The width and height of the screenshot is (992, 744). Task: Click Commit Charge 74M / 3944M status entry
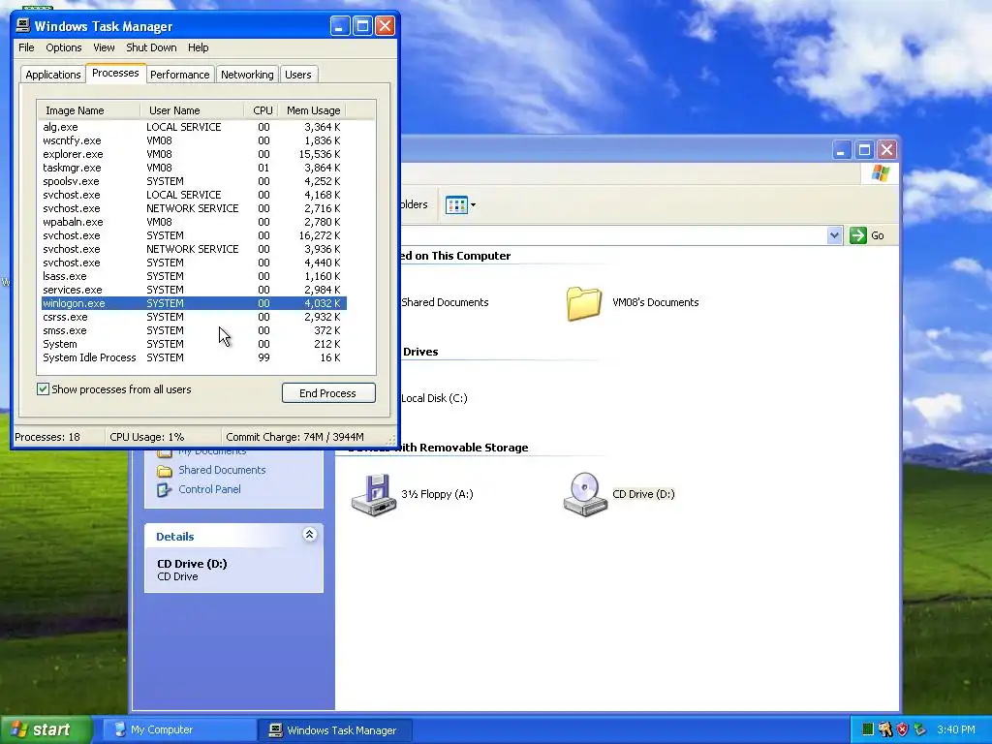(294, 437)
